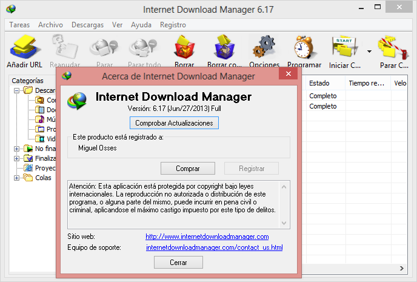Select the Colas tree item
This screenshot has width=417, height=282.
tap(37, 178)
